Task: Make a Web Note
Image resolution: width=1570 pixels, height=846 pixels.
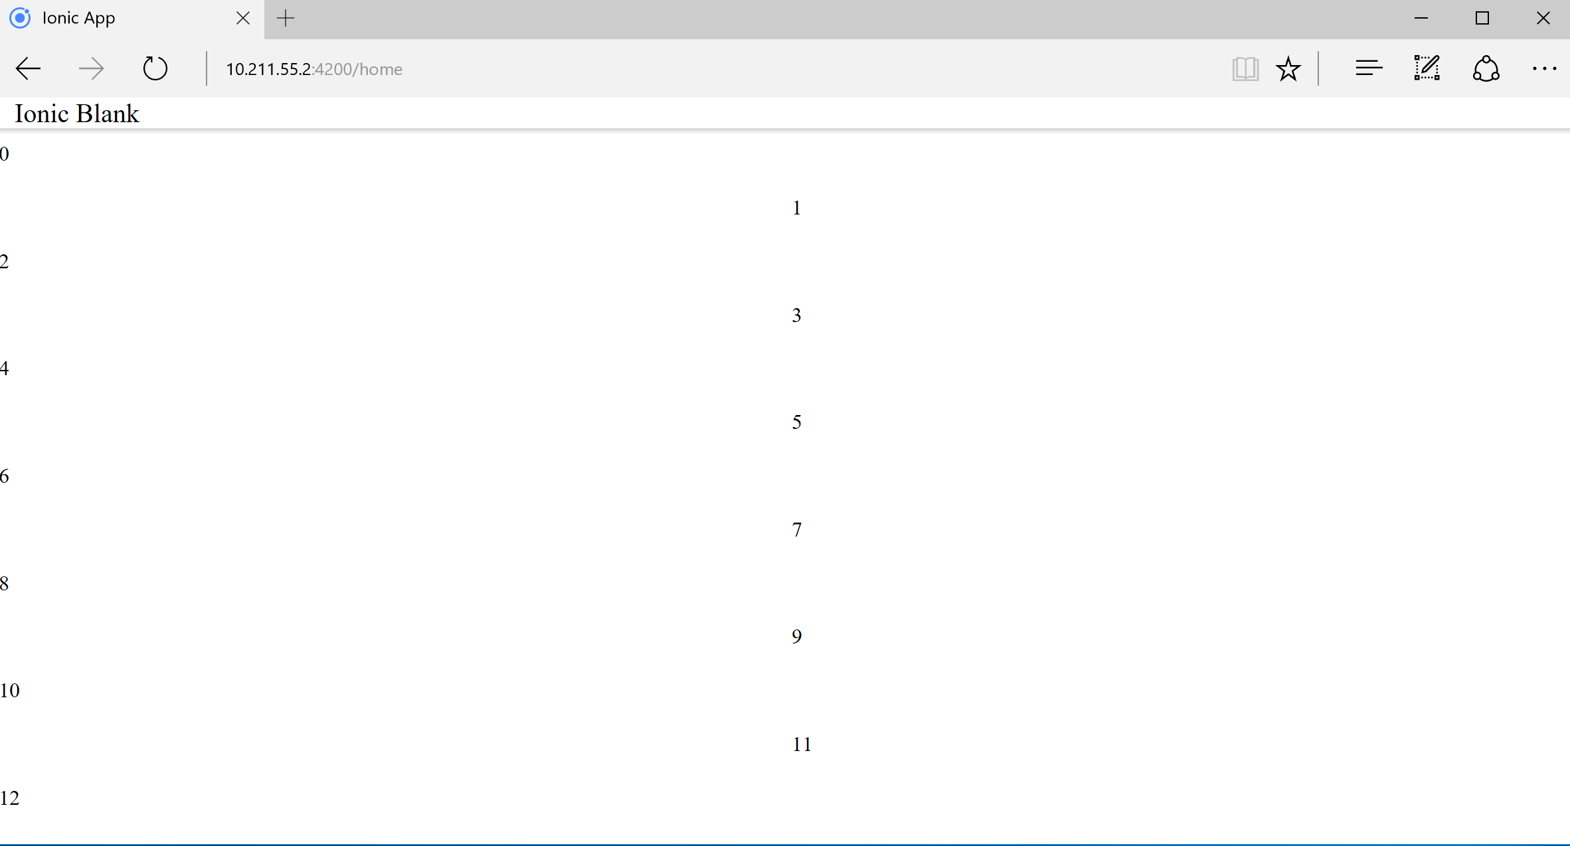Action: click(x=1427, y=68)
